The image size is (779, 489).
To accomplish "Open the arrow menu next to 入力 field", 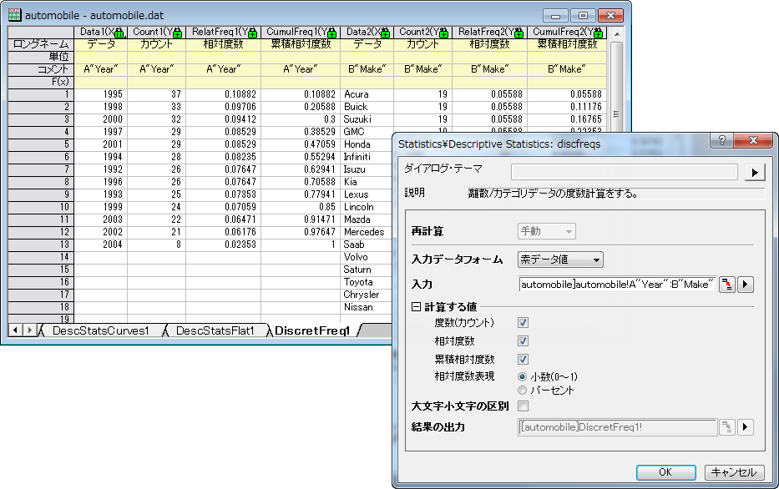I will 746,285.
